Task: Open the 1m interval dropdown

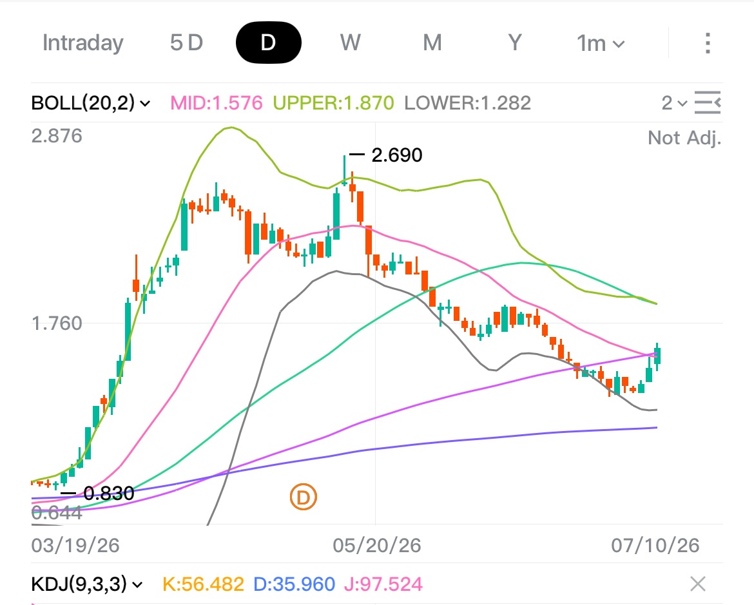Action: 601,43
